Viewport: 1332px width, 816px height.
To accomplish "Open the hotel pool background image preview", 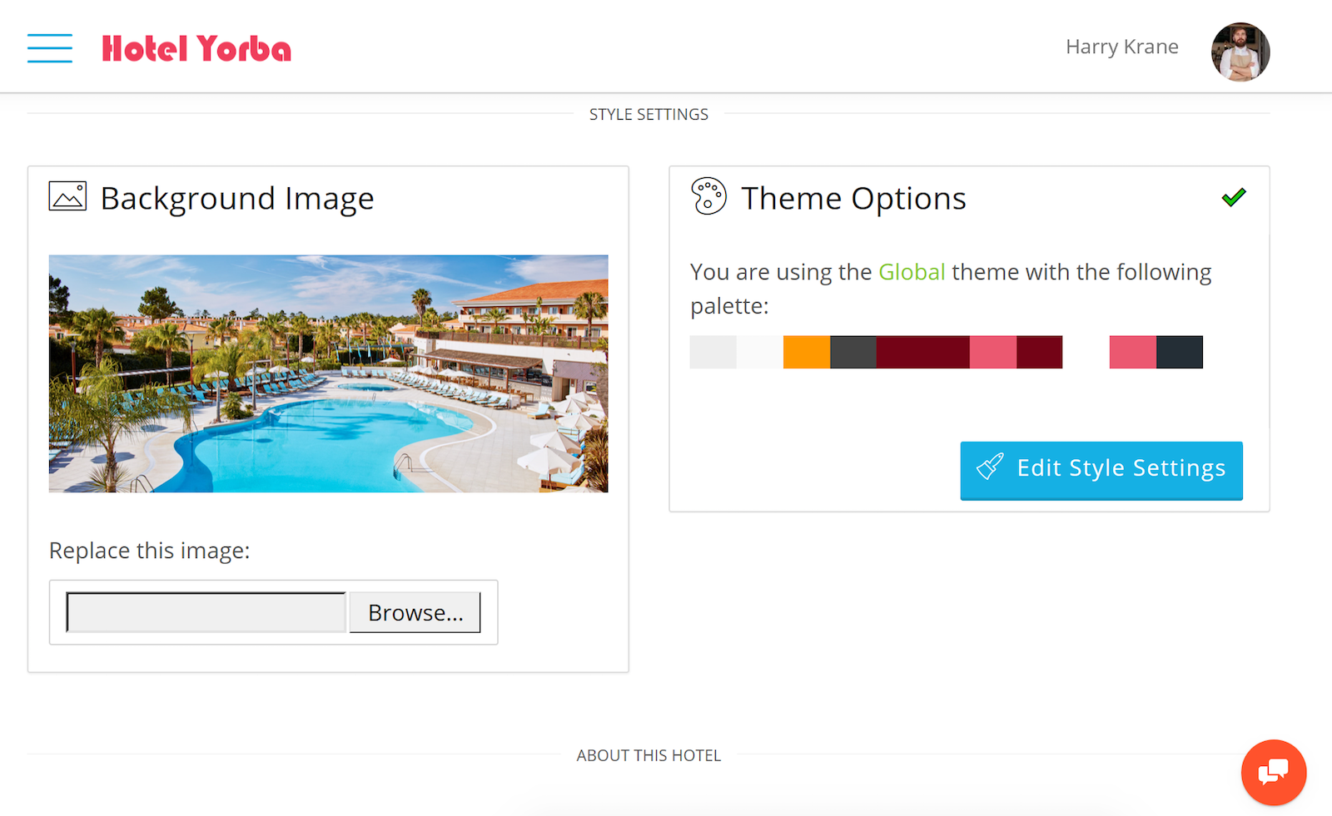I will coord(328,373).
